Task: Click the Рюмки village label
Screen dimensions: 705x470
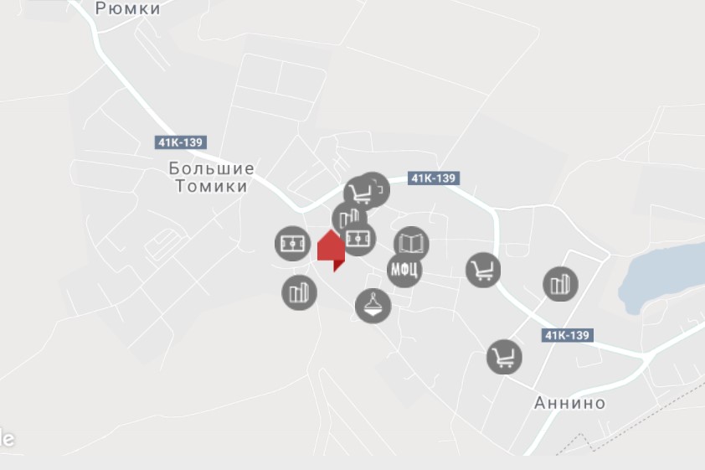Action: click(x=128, y=8)
